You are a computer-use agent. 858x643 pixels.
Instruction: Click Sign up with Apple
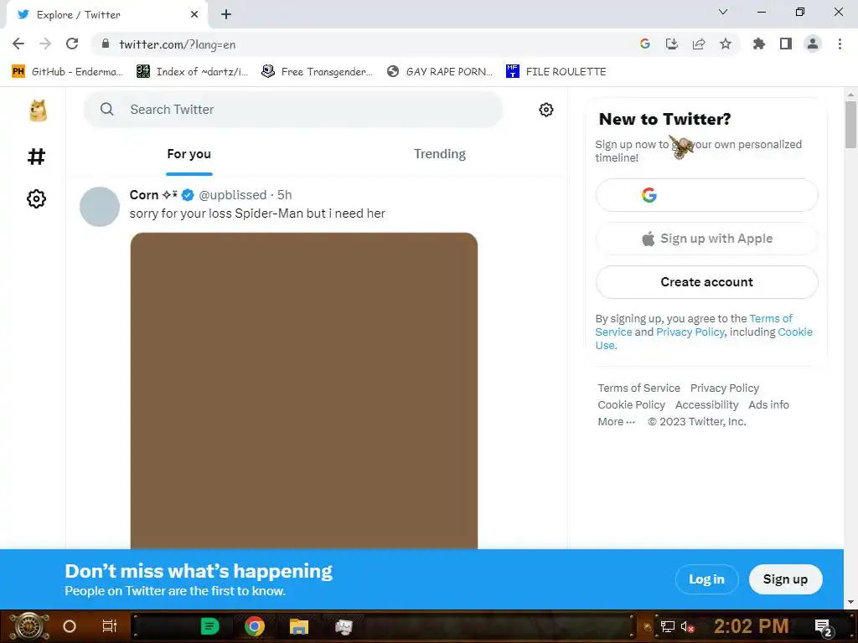pos(706,239)
